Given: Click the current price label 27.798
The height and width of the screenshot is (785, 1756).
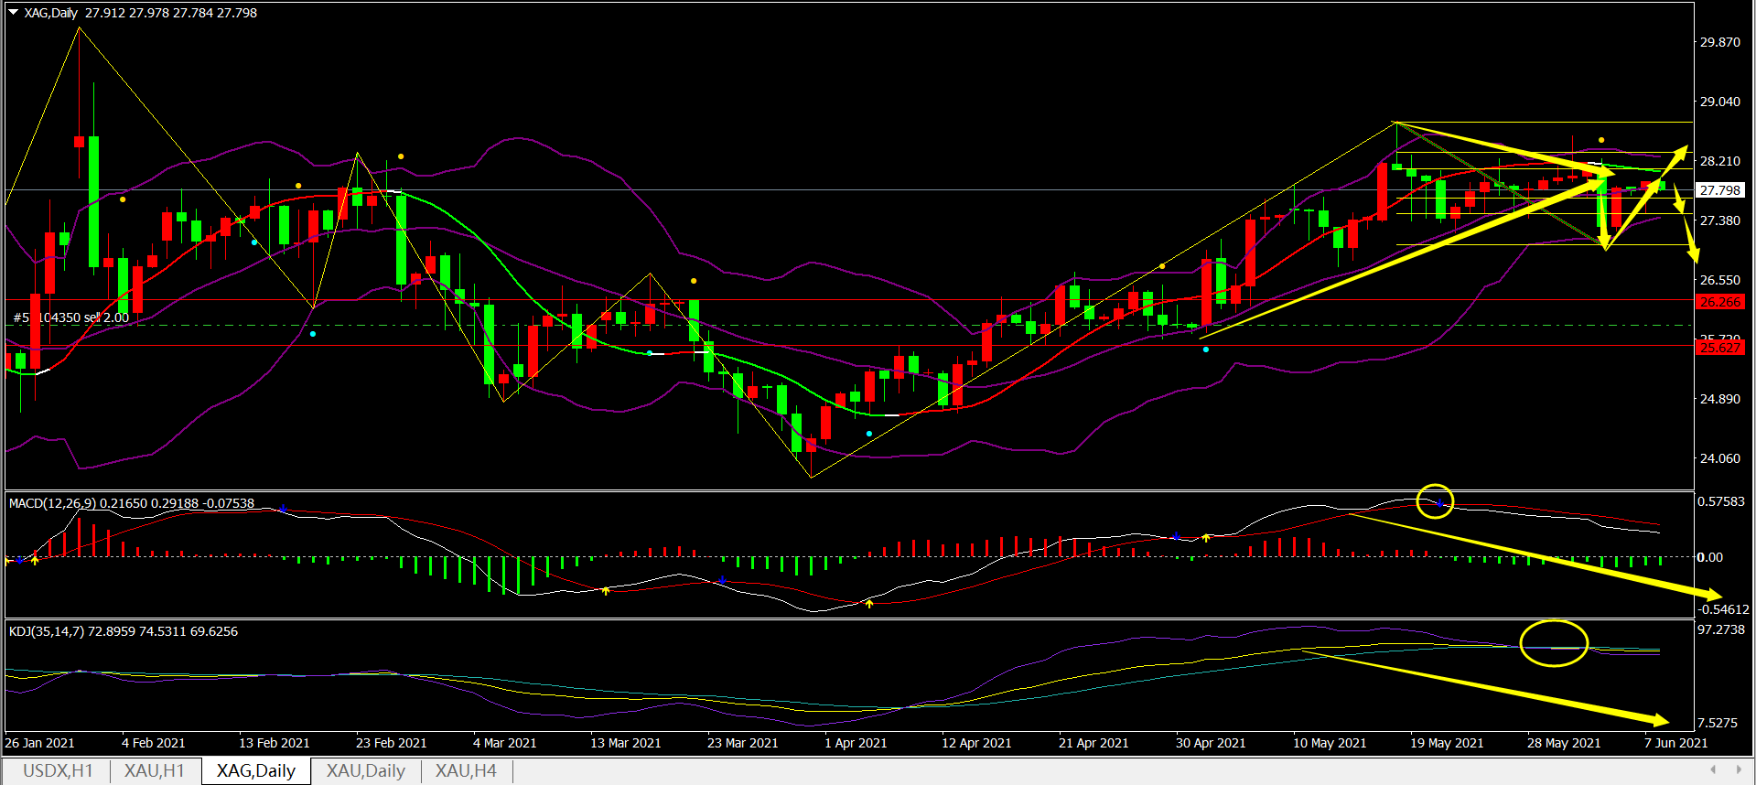Looking at the screenshot, I should coord(1720,190).
